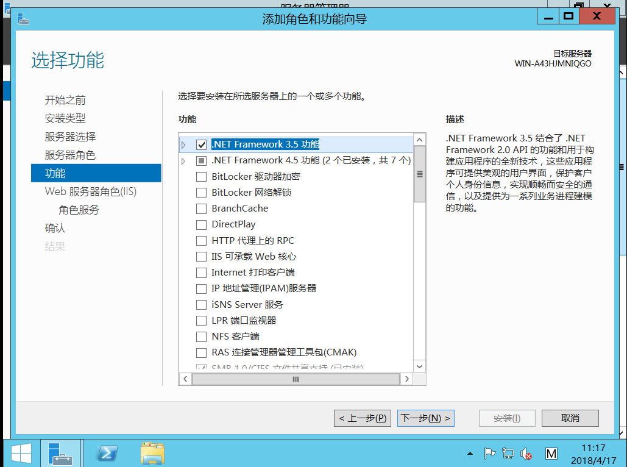Check RAS 连接管理器管理工具包(CMAK) checkbox
This screenshot has width=627, height=467.
point(202,352)
